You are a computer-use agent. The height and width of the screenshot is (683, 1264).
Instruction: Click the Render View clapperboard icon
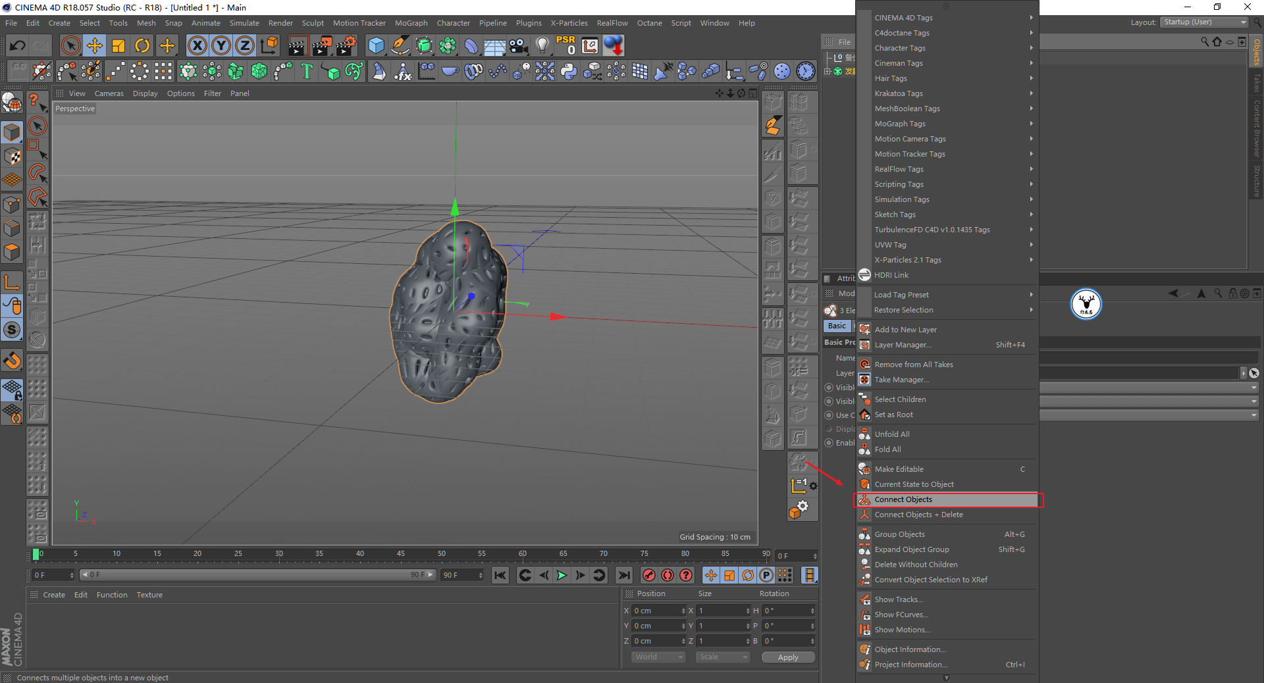pyautogui.click(x=298, y=45)
